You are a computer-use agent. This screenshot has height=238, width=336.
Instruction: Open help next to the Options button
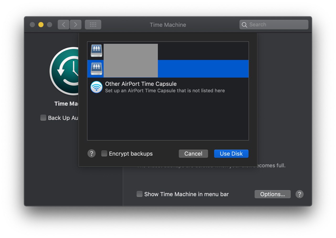pos(300,194)
